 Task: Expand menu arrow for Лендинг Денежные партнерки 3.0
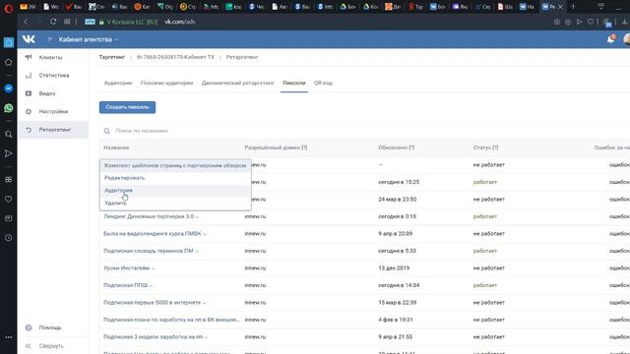pyautogui.click(x=197, y=217)
